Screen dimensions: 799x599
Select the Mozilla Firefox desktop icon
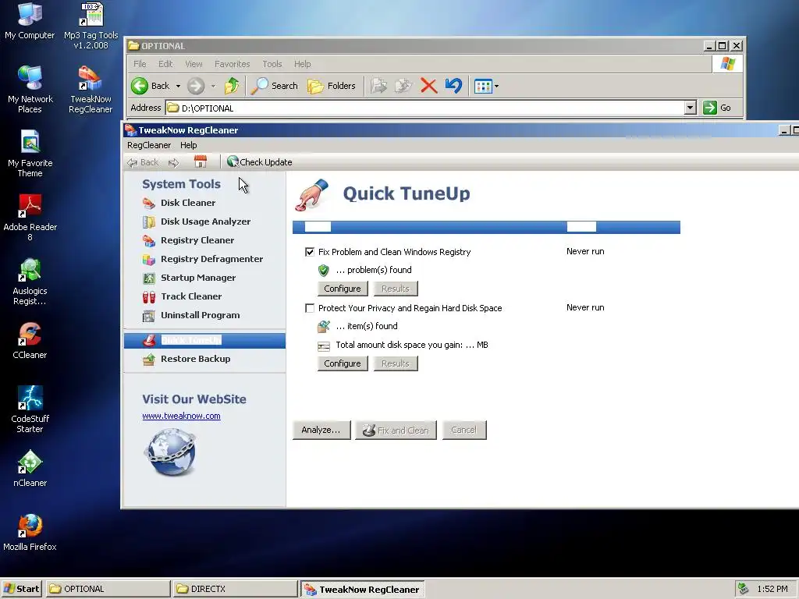30,532
